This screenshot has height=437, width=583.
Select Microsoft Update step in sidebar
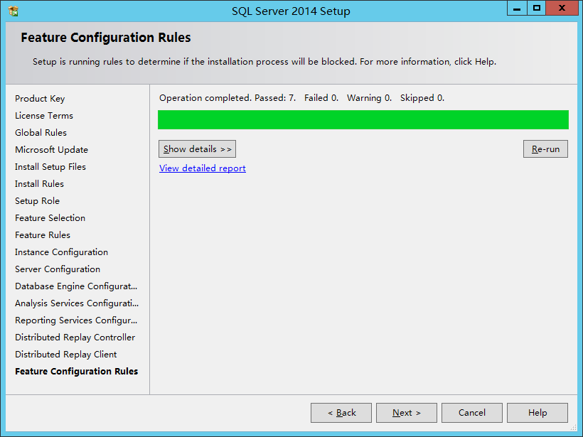click(x=51, y=150)
